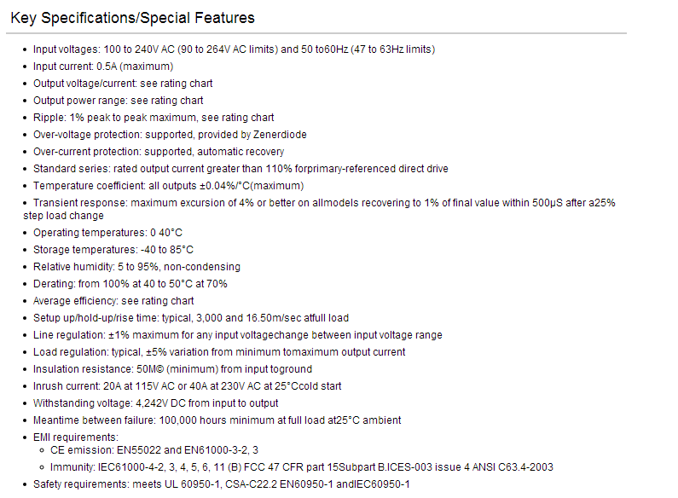This screenshot has width=678, height=498.
Task: Click the EMI requirements bullet
Action: [x=76, y=437]
